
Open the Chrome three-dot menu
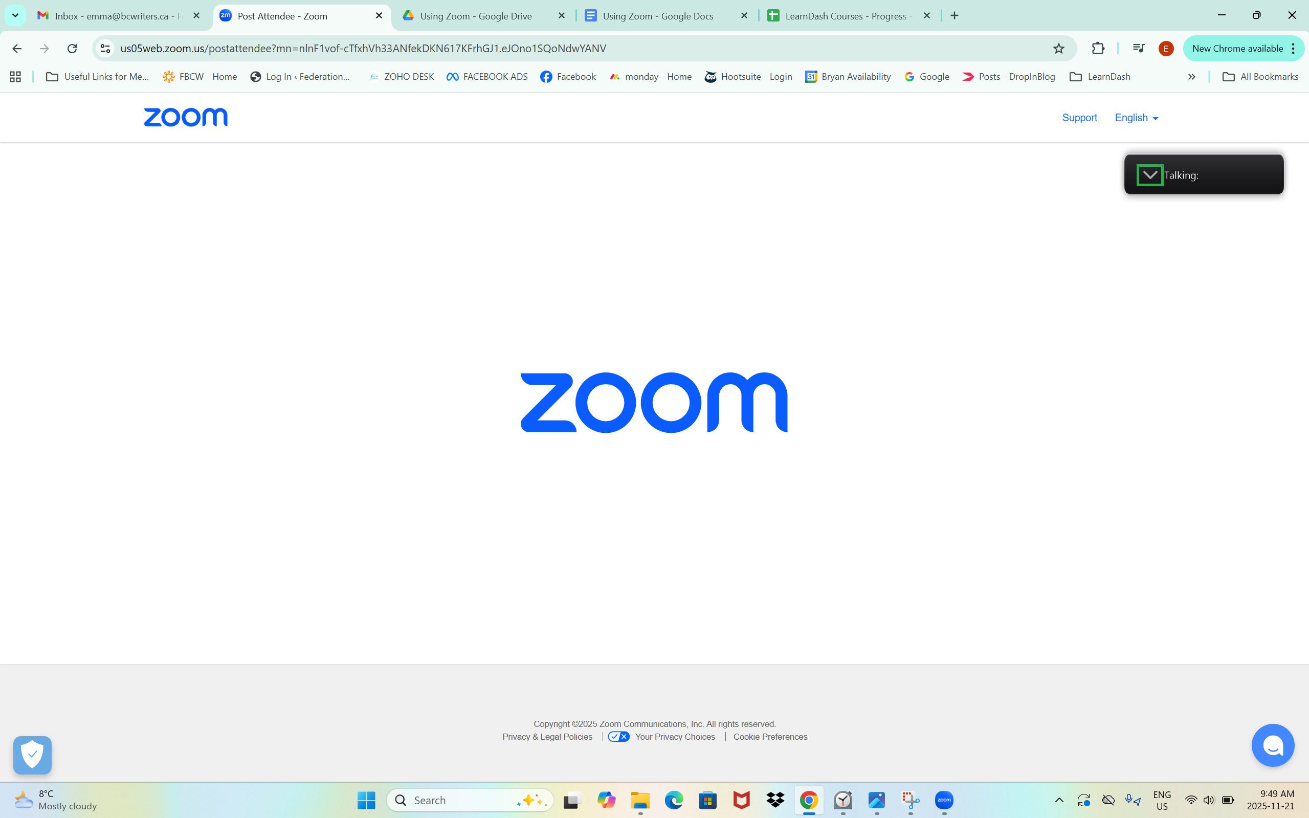[x=1293, y=49]
